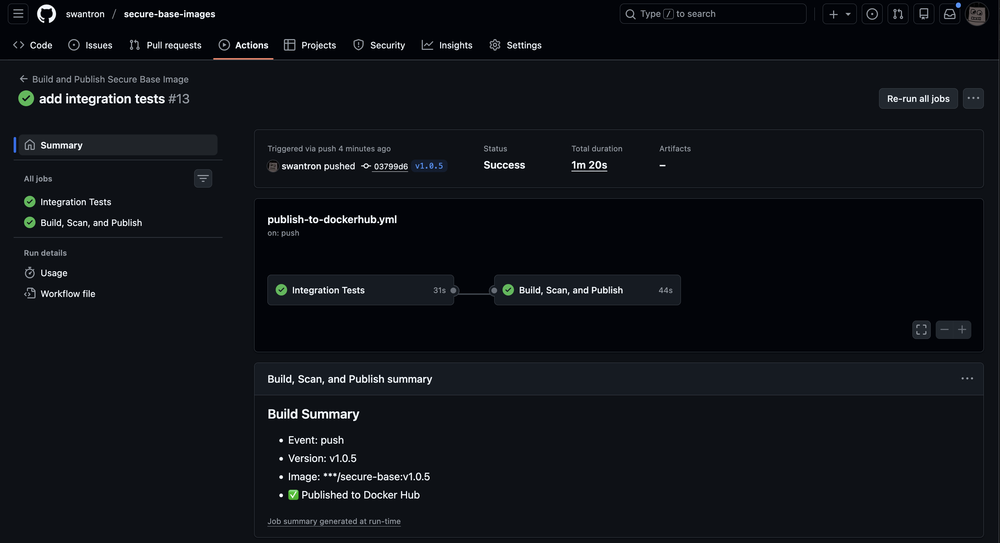Open Usage from Run details
1000x543 pixels.
click(x=54, y=273)
